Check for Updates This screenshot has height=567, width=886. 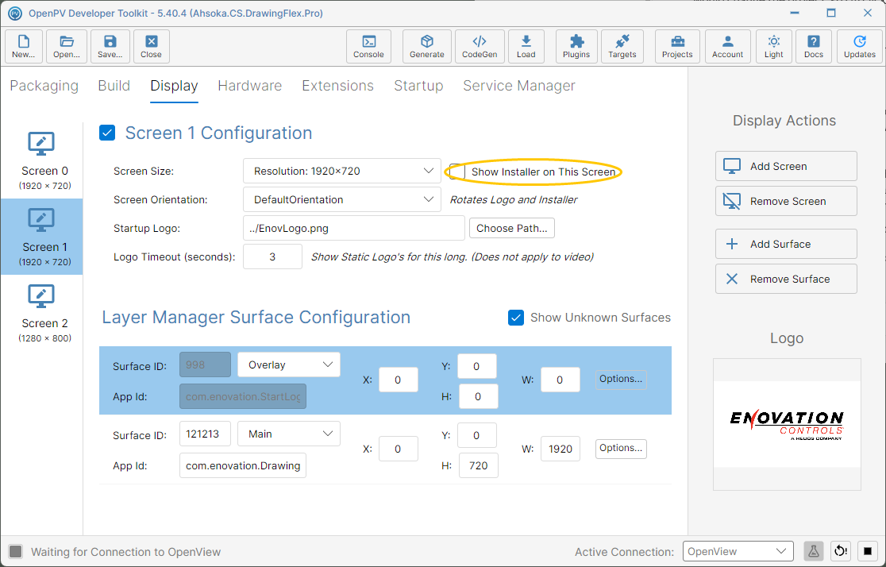[860, 46]
